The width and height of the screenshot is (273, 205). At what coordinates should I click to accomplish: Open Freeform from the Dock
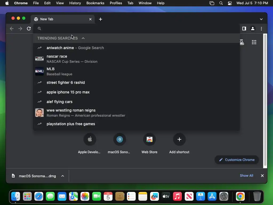[154, 196]
